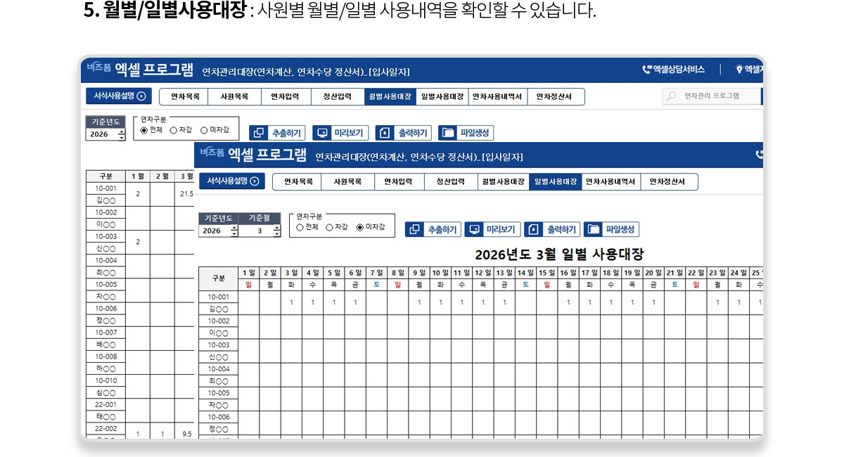Click the arrow icon on the front window's 서식사용설명
Screen dimensions: 844x457
pyautogui.click(x=255, y=181)
